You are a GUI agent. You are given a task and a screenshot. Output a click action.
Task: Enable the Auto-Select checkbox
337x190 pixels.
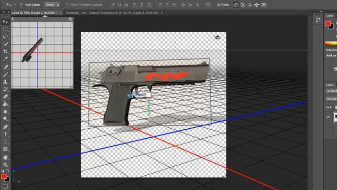click(x=22, y=5)
